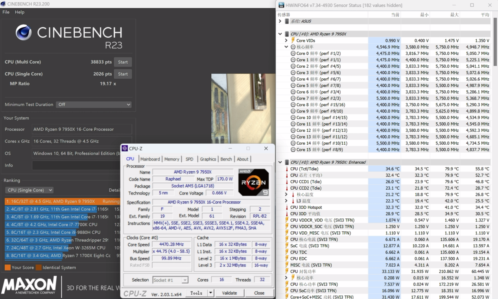Image resolution: width=498 pixels, height=299 pixels.
Task: Expand the Core VIDs tree node
Action: click(x=286, y=41)
